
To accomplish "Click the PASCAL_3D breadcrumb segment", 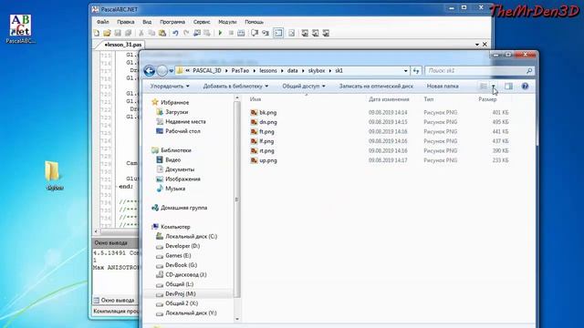I will tap(207, 71).
